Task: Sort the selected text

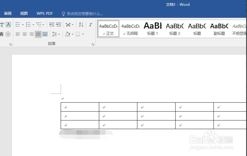Action: [x=81, y=25]
